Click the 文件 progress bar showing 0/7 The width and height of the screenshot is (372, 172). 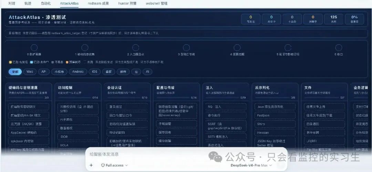point(321,98)
